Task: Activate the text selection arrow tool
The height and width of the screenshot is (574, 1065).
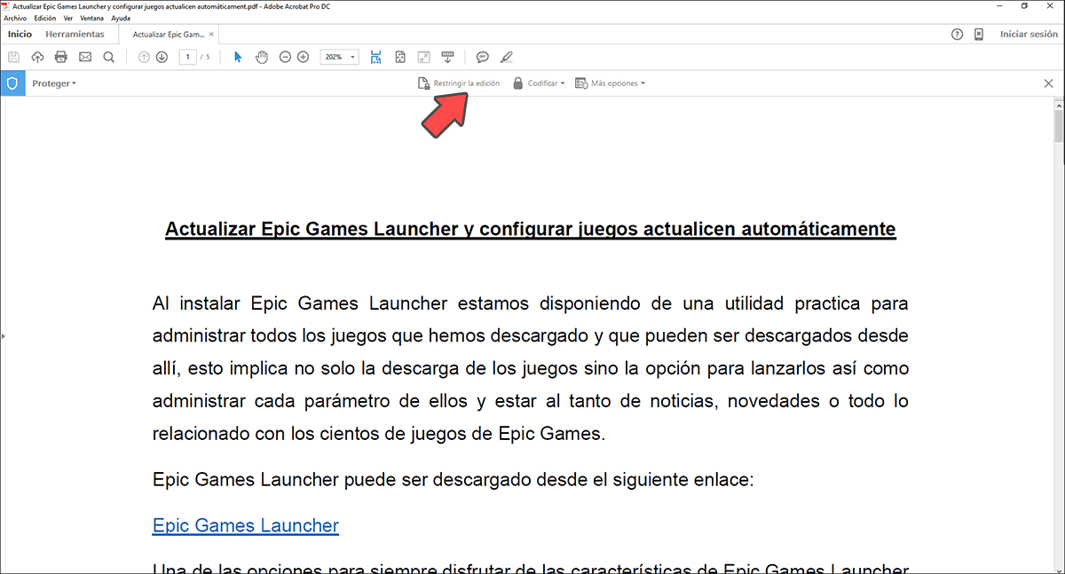Action: click(237, 57)
